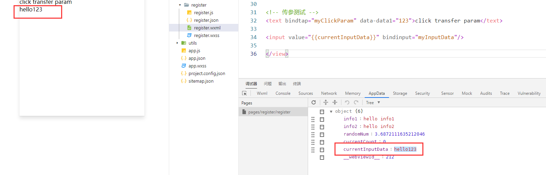
Task: Select the AppData debugger tab
Action: [x=377, y=93]
